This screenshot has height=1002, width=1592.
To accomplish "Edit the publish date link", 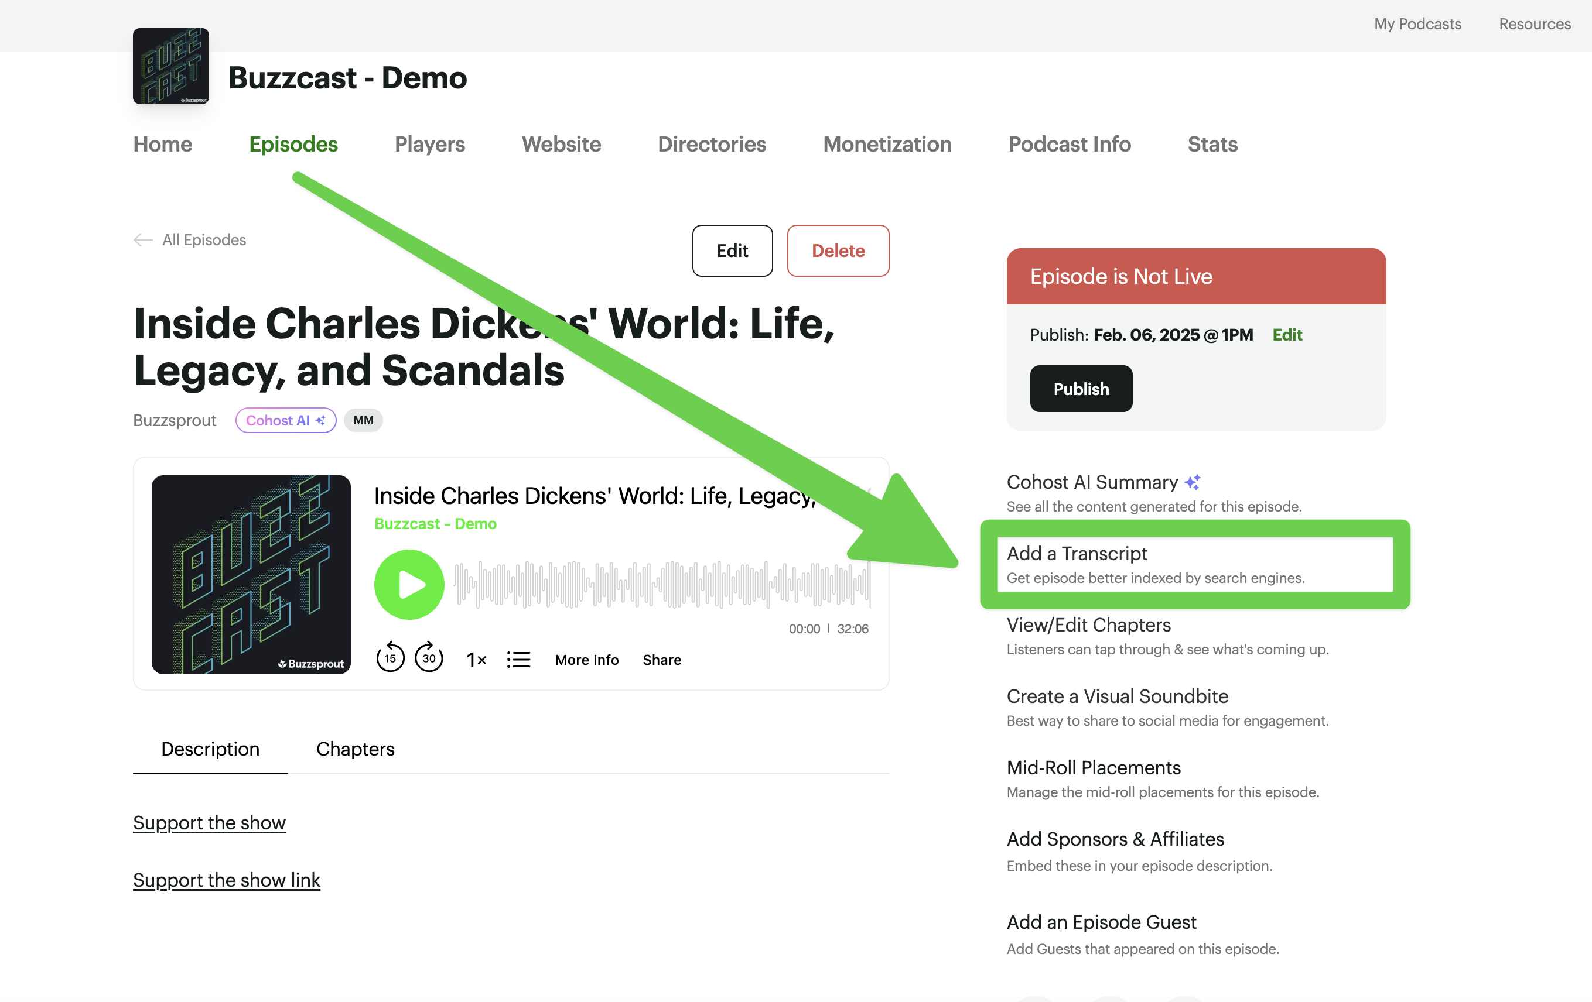I will [x=1287, y=335].
